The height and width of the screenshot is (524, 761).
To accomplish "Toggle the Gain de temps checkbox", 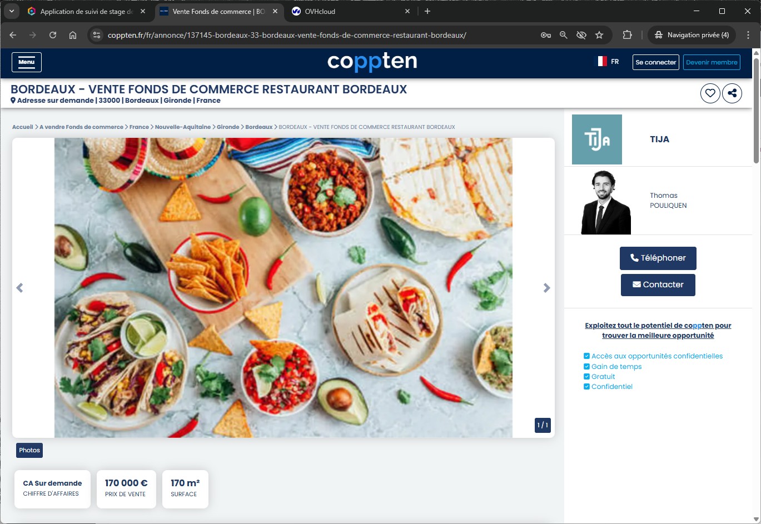I will (x=586, y=367).
